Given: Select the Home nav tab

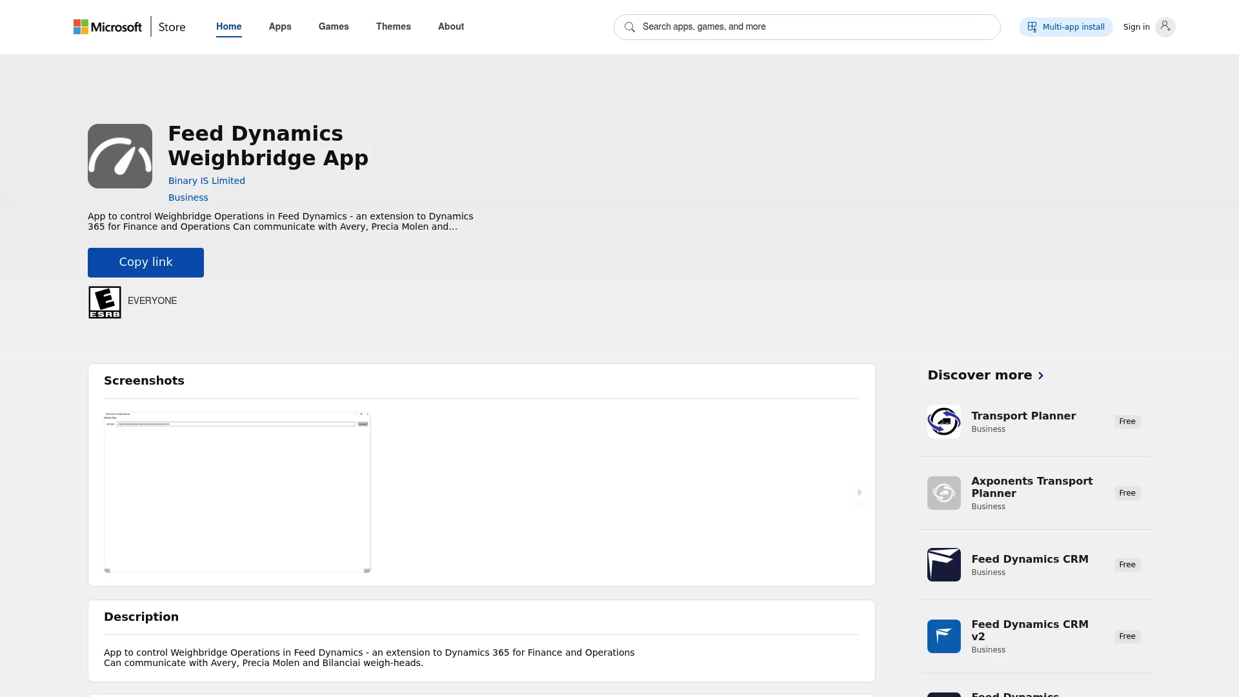Looking at the screenshot, I should 228,26.
